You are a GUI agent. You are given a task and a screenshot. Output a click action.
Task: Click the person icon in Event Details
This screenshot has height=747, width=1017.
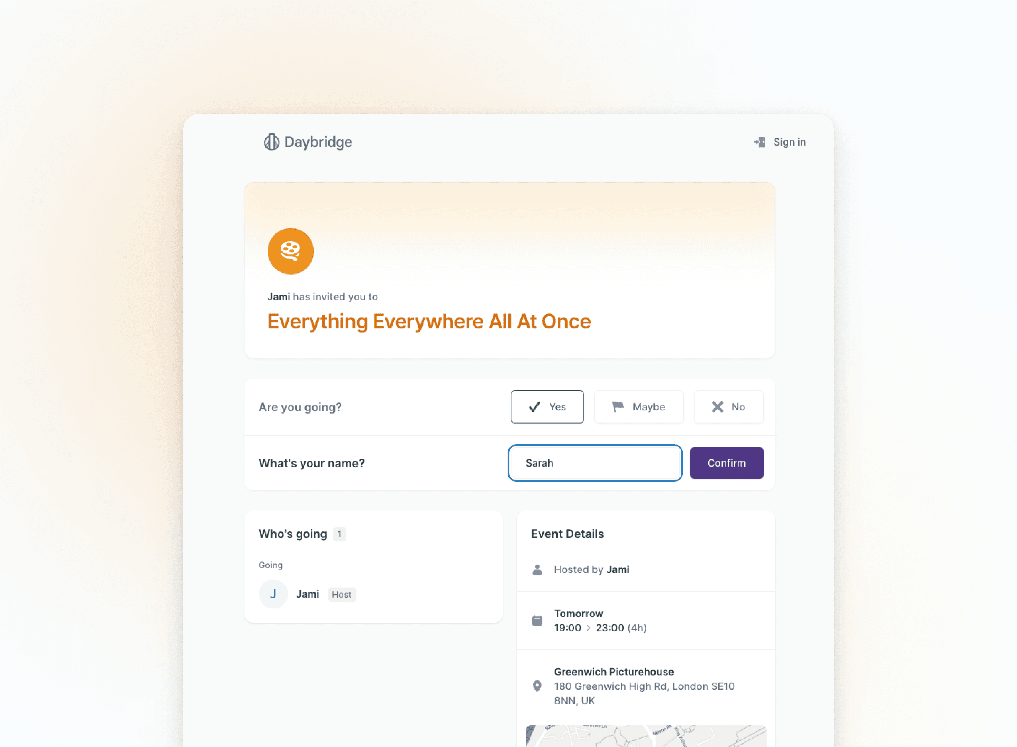[x=538, y=569]
